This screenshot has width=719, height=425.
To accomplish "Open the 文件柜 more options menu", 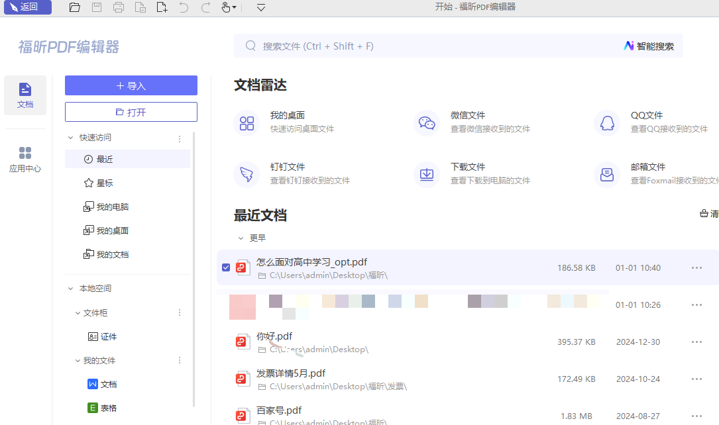I will pyautogui.click(x=180, y=313).
